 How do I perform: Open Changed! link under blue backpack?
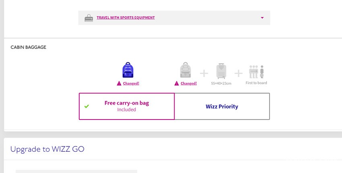[131, 83]
